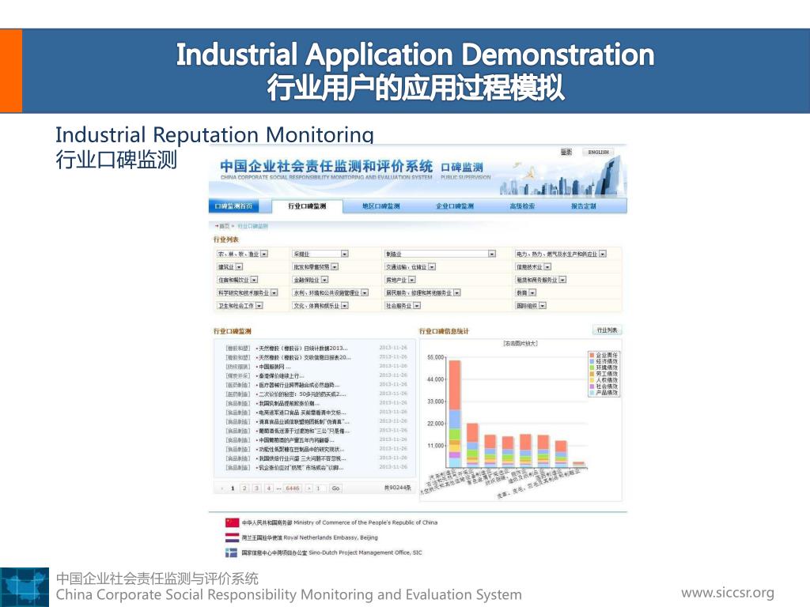Click the 登录 login link
The height and width of the screenshot is (607, 810).
point(566,152)
